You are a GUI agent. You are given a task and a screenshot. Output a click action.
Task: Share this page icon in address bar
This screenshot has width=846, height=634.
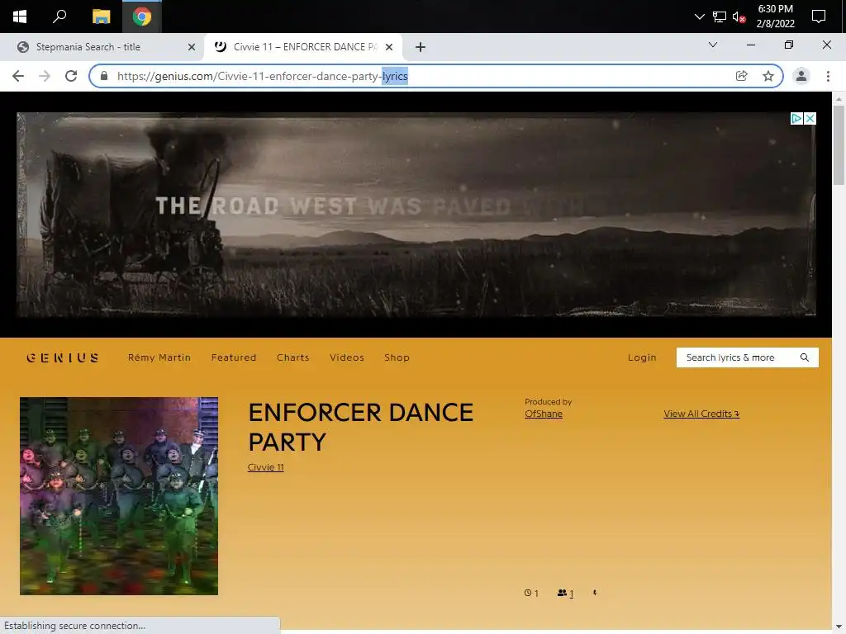(x=742, y=76)
